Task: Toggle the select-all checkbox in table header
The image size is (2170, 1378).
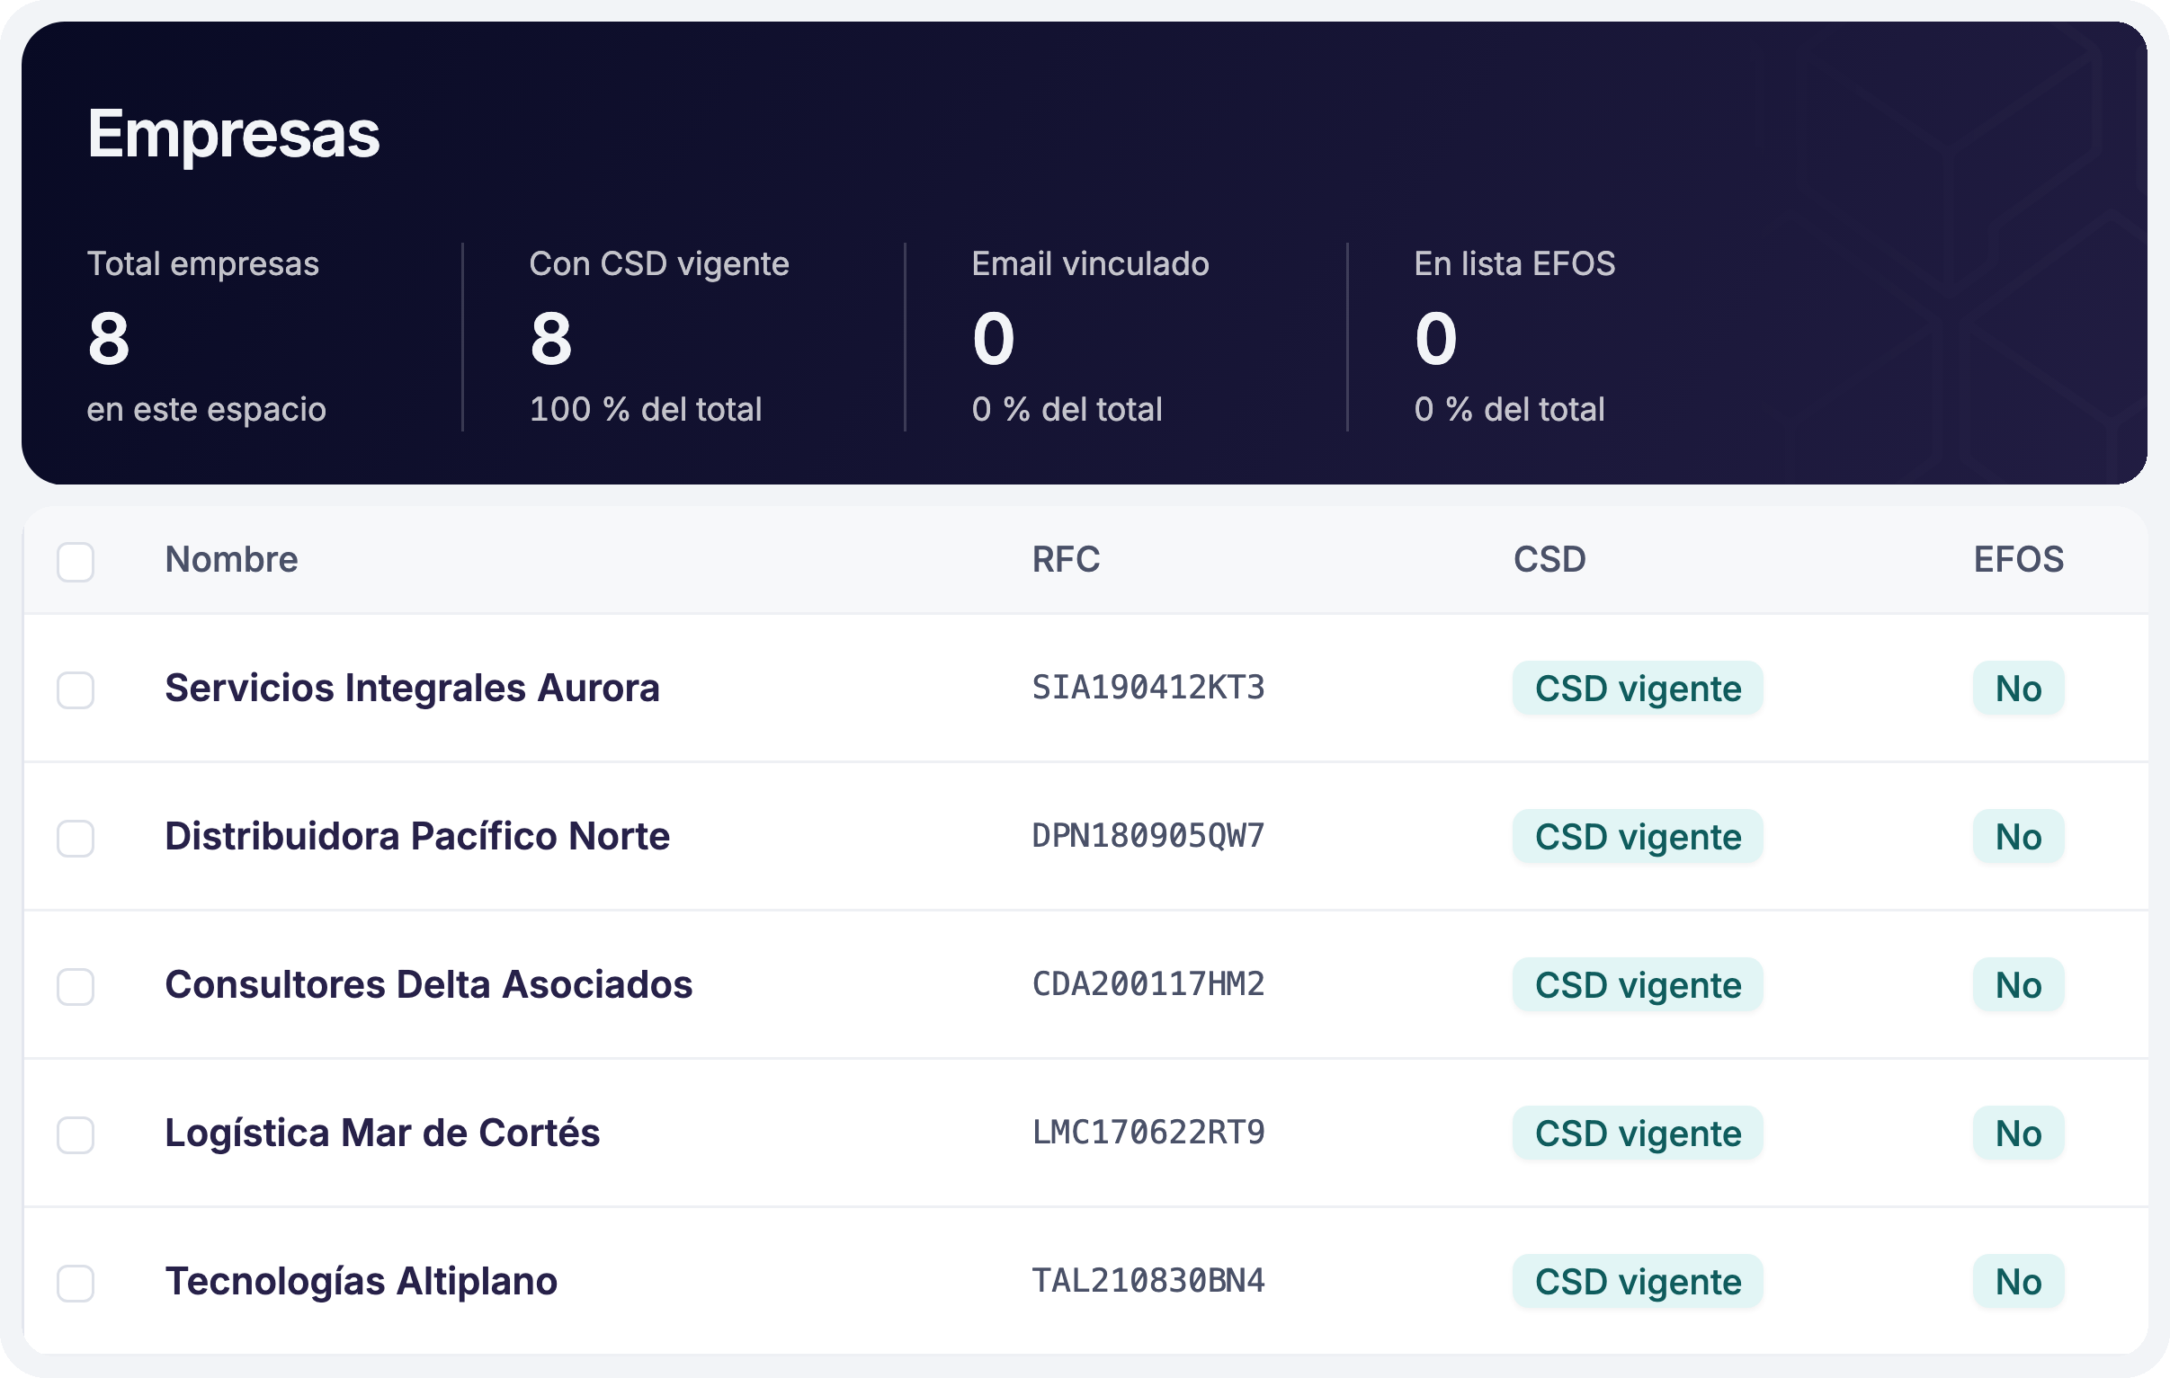Action: [76, 562]
